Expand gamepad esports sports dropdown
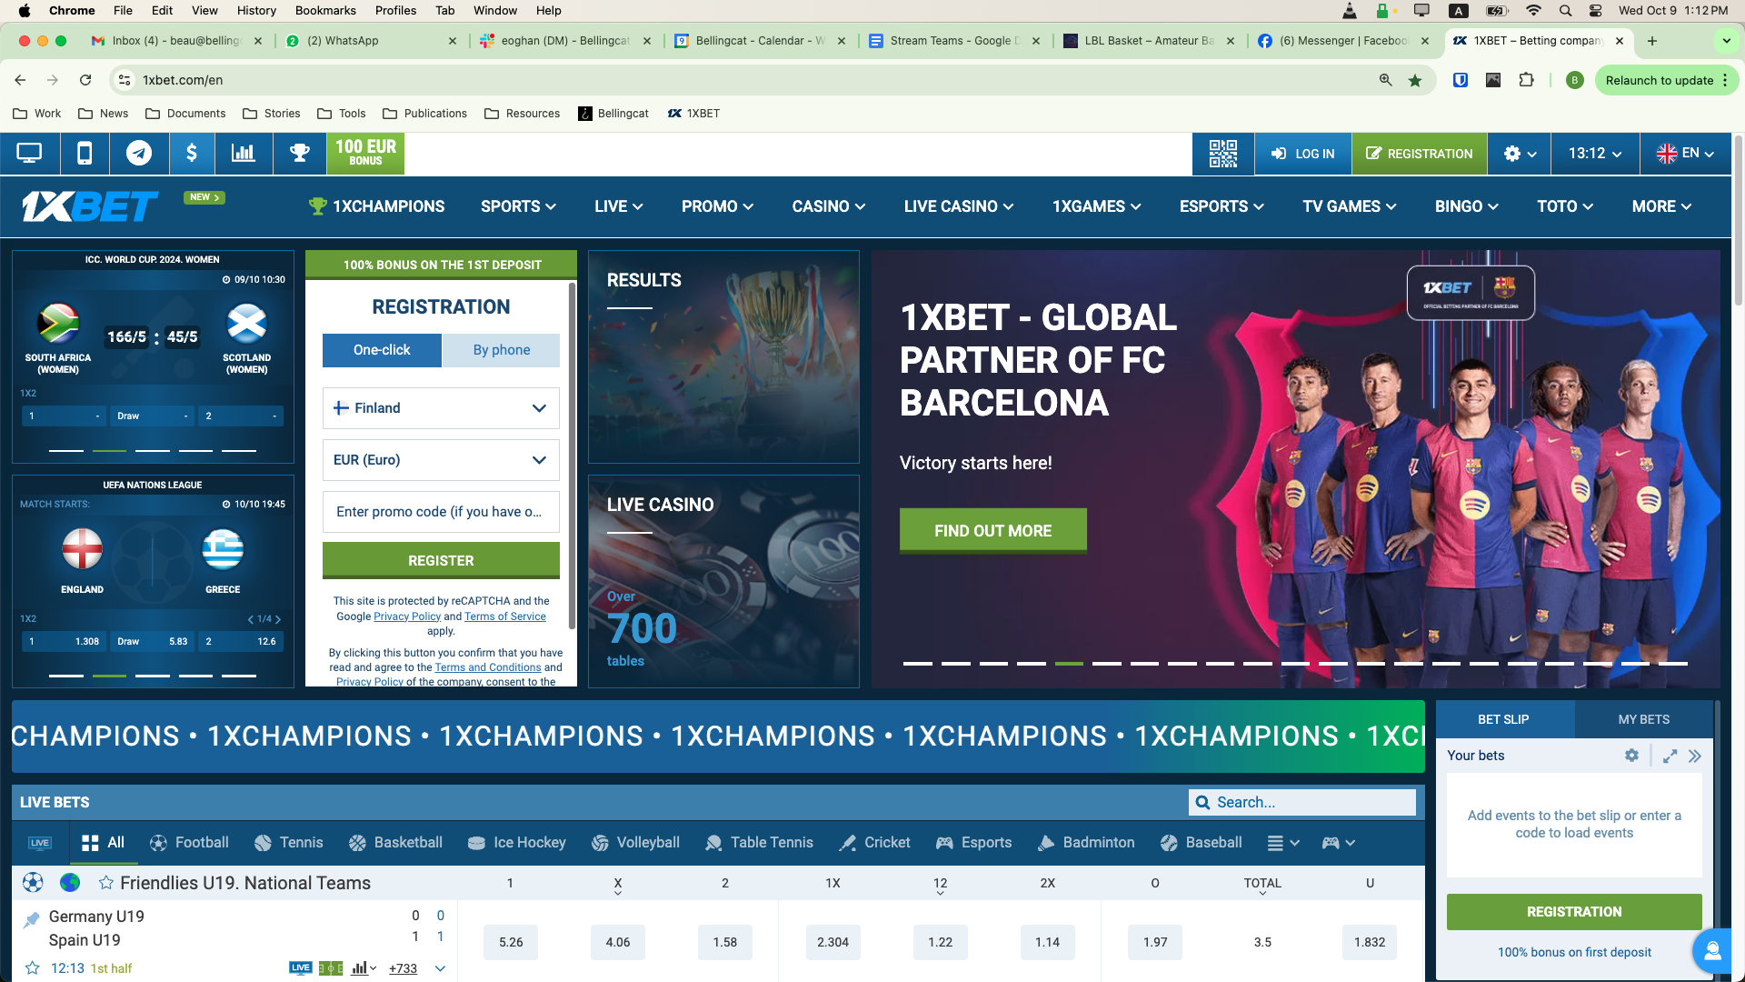1745x982 pixels. (x=1339, y=843)
